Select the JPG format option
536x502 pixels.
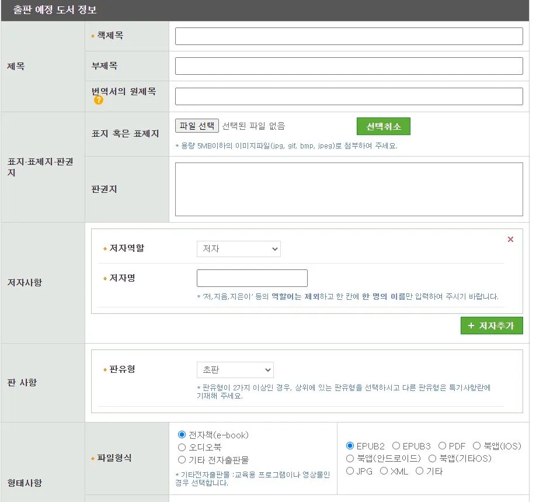pos(349,471)
